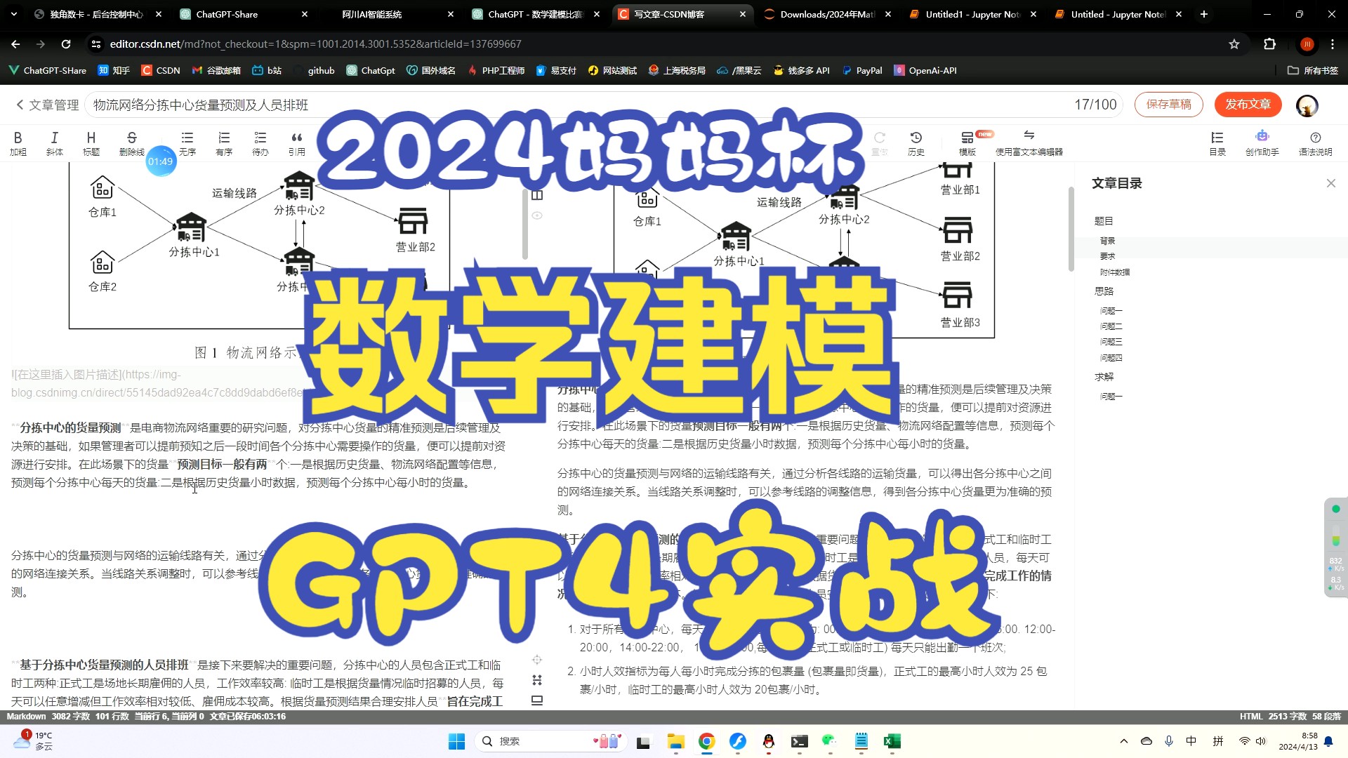This screenshot has height=758, width=1348.
Task: Click the crosshair locate icon on divider
Action: coord(537,660)
